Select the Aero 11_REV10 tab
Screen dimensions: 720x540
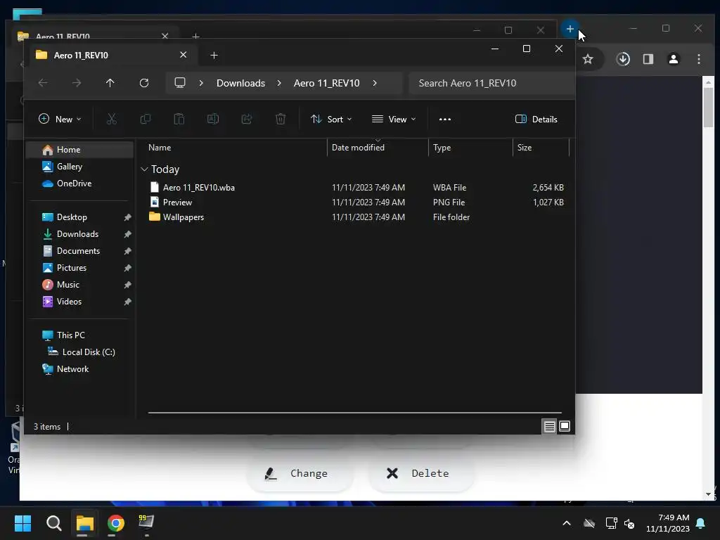pyautogui.click(x=112, y=55)
